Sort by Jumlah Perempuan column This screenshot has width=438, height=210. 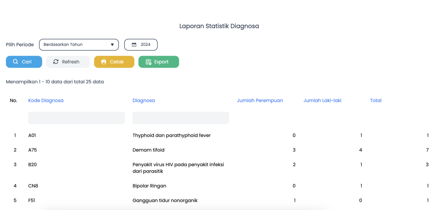click(260, 101)
